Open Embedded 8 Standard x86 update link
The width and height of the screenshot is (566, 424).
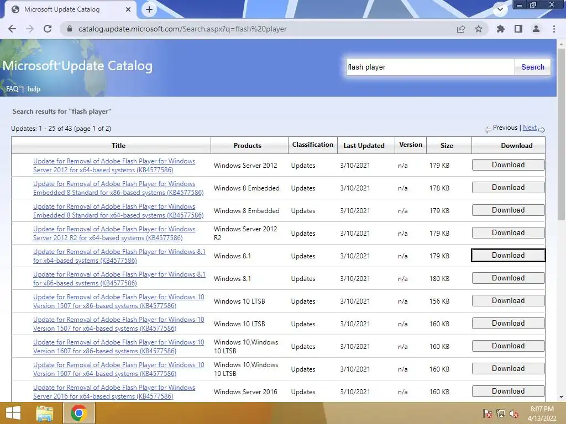click(118, 188)
